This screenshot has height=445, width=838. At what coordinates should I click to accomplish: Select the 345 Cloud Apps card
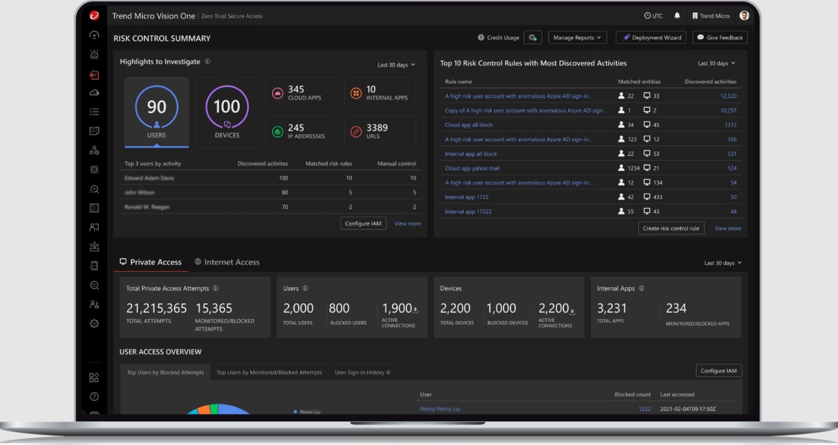tap(301, 93)
